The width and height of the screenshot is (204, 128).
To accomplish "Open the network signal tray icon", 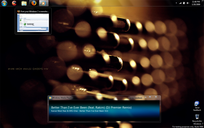I will 180,3.
